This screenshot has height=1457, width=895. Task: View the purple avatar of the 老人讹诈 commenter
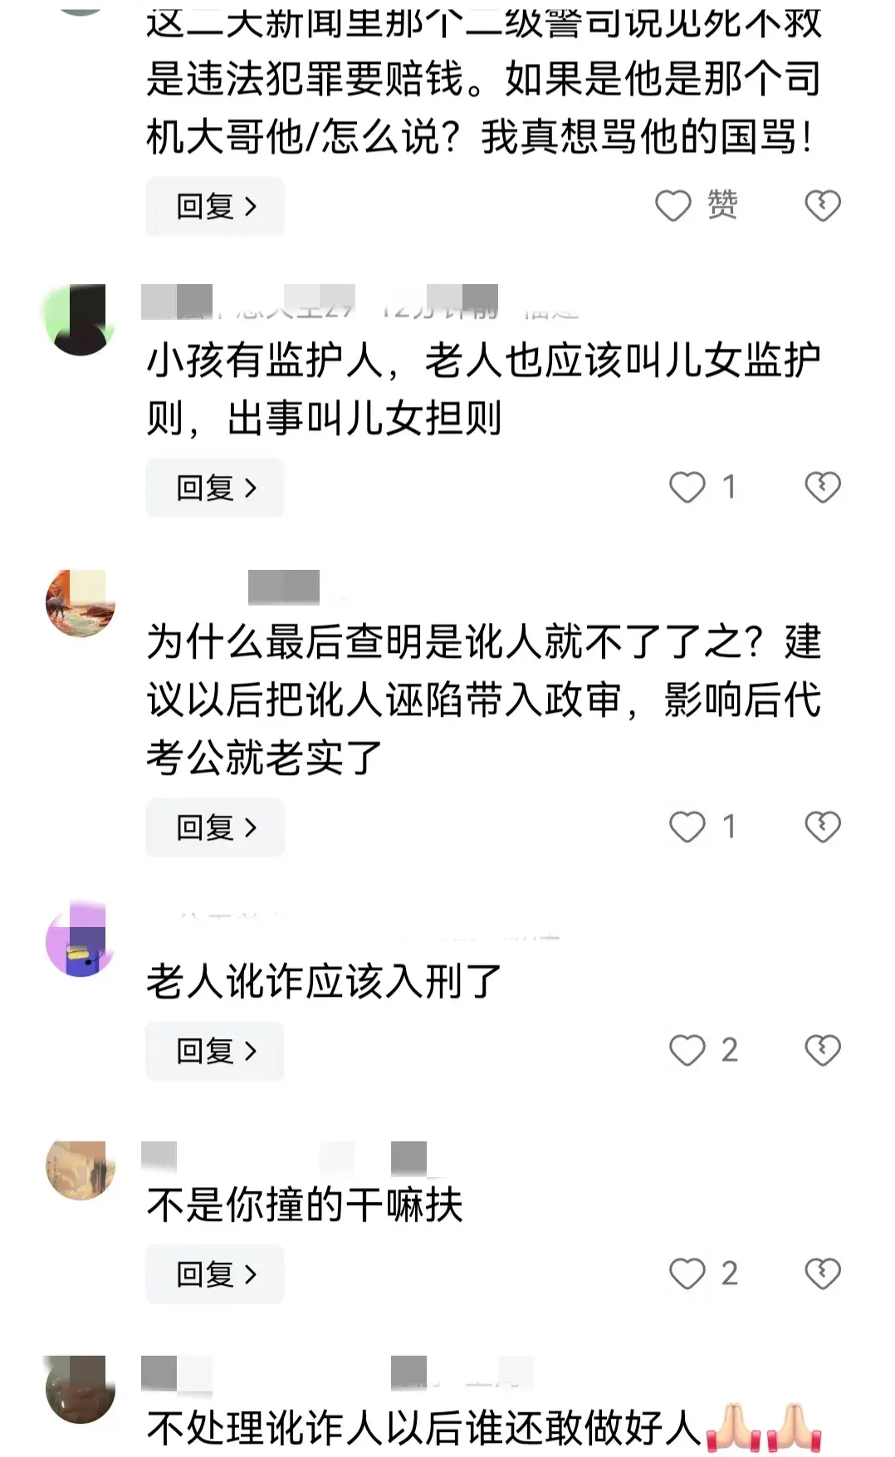click(80, 942)
